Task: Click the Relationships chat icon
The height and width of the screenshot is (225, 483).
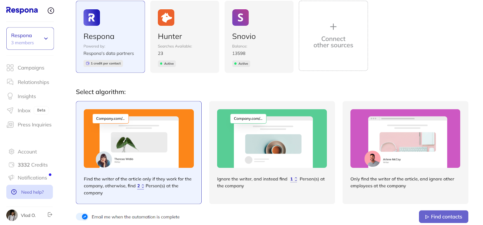Action: pos(10,82)
